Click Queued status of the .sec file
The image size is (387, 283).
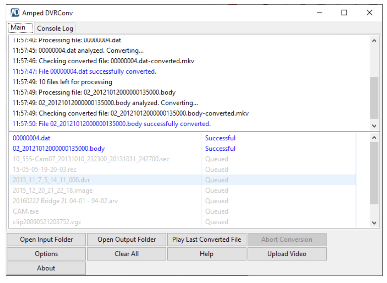216,159
